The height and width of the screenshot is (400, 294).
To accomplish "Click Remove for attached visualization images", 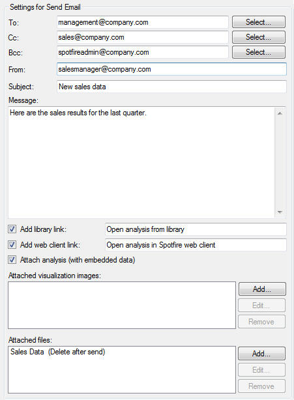I will coord(261,322).
